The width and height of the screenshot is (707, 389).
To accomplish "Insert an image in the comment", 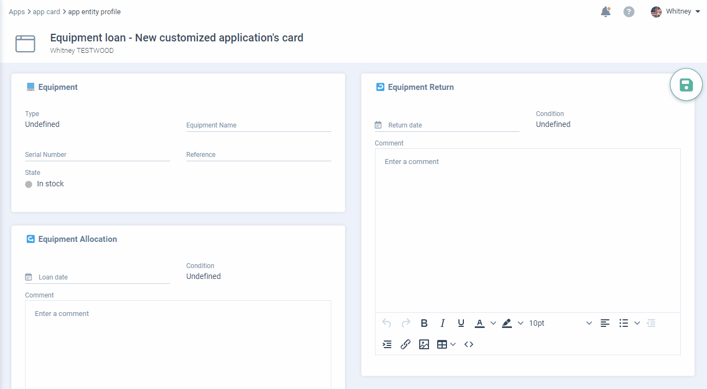I will pyautogui.click(x=424, y=344).
